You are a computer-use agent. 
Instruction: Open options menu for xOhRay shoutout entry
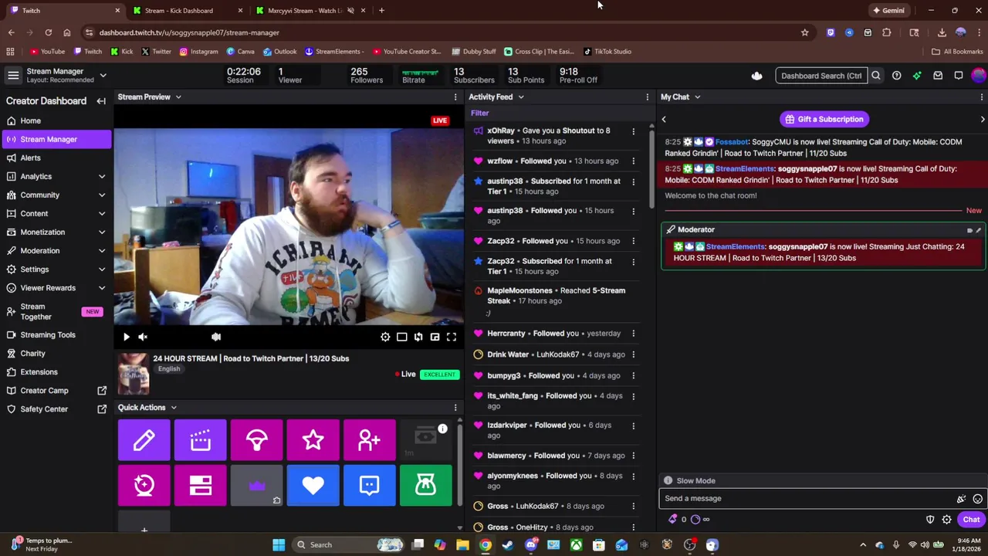634,131
